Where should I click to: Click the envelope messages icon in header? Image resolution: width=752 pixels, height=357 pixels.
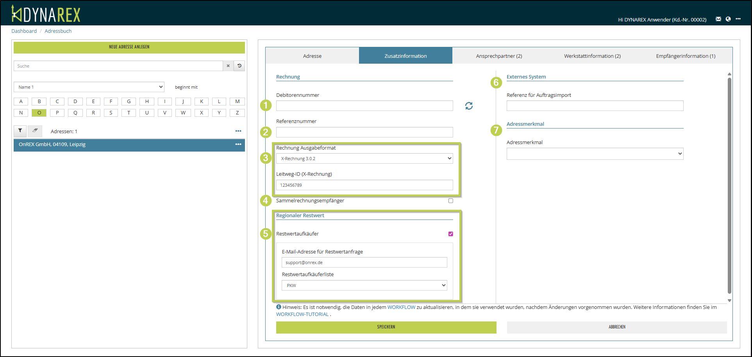tap(718, 19)
